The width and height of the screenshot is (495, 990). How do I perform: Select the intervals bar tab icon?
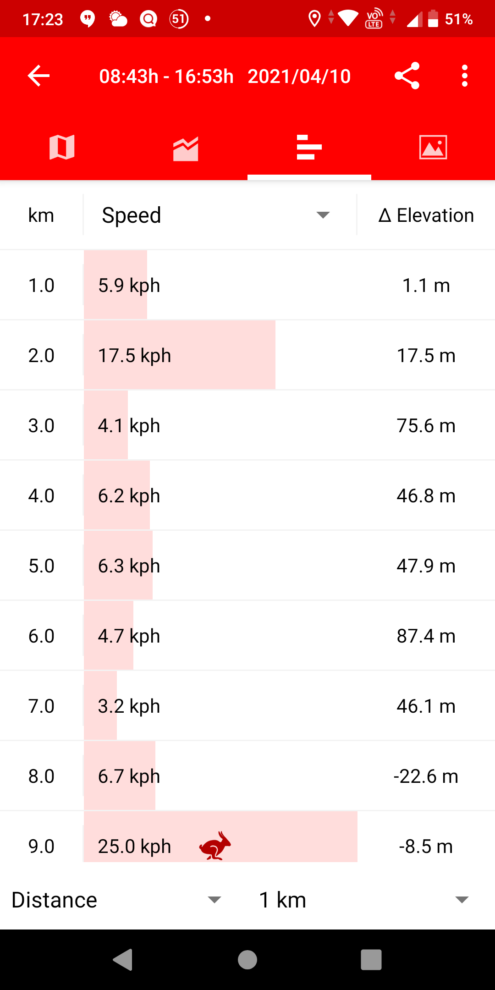309,148
